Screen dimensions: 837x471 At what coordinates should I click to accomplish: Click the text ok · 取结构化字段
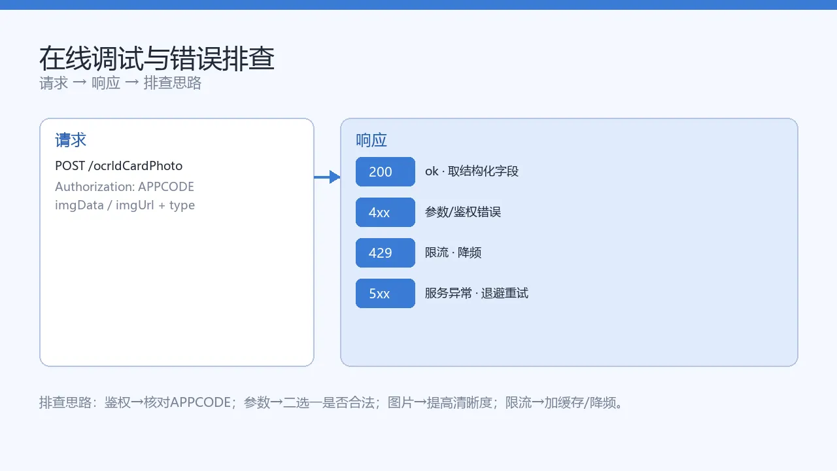[471, 171]
